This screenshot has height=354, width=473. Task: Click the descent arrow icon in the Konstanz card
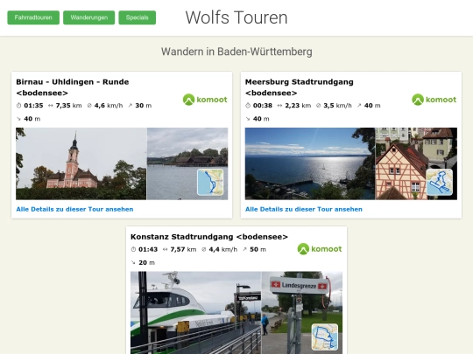click(x=133, y=262)
